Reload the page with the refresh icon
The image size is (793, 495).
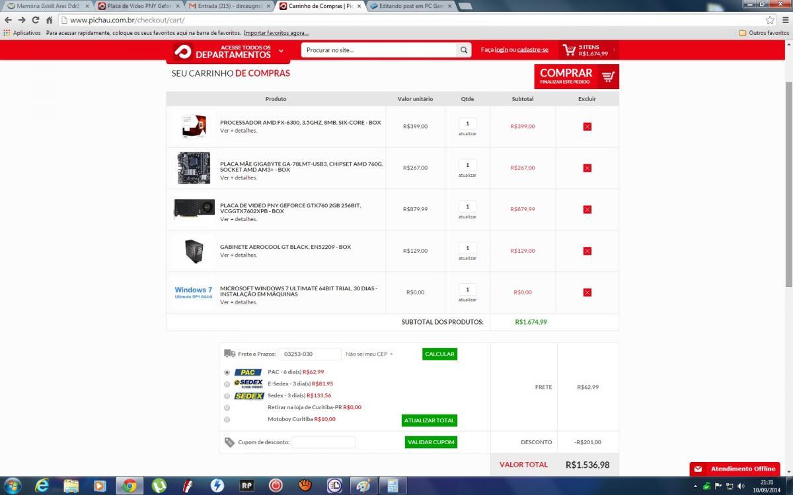point(36,20)
